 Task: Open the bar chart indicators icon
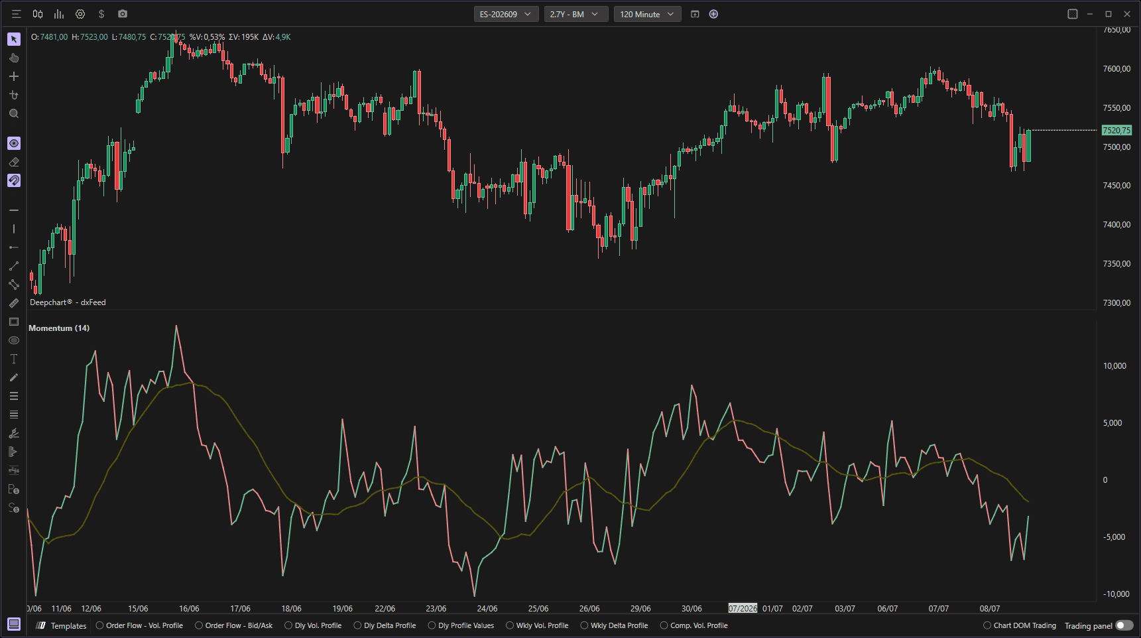(x=59, y=14)
